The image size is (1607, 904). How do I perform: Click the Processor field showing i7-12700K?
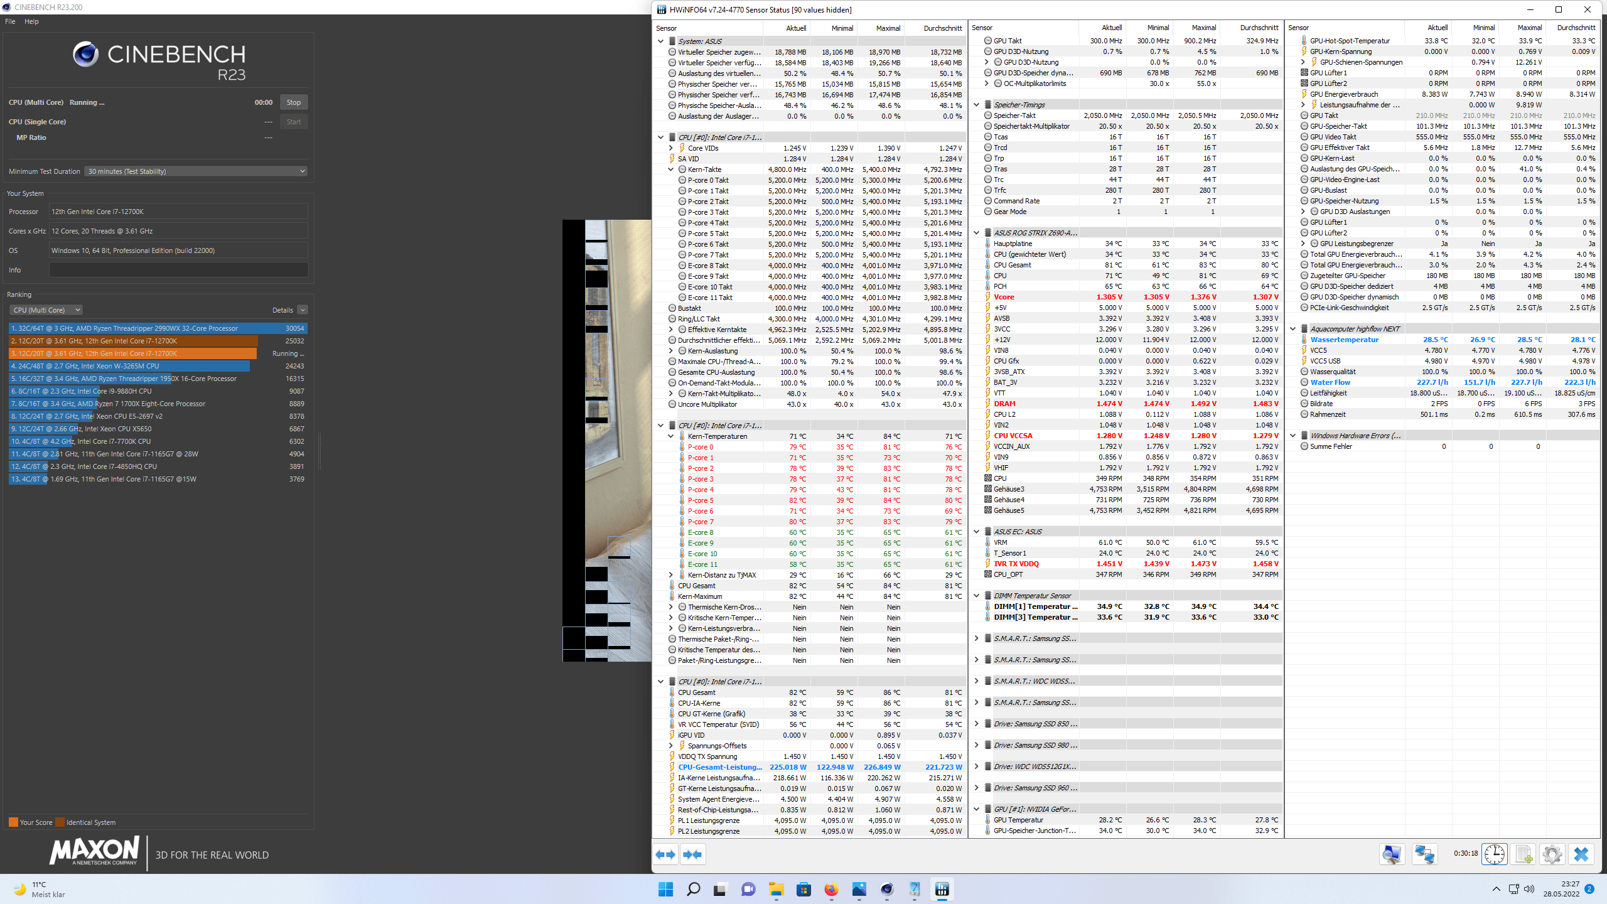(x=178, y=212)
